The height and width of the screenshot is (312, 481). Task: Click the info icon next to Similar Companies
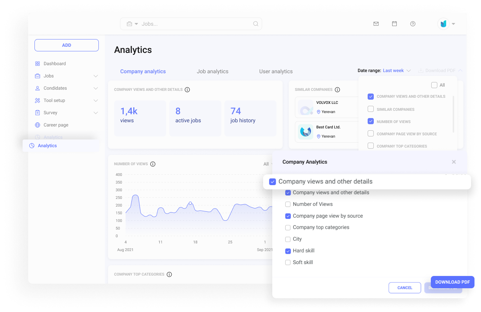337,89
